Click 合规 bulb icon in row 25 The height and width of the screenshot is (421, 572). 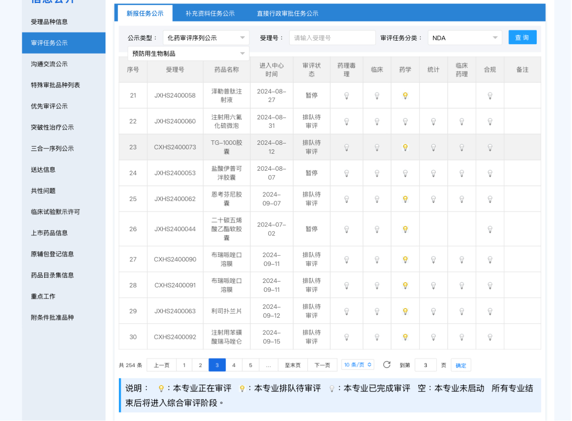click(490, 199)
